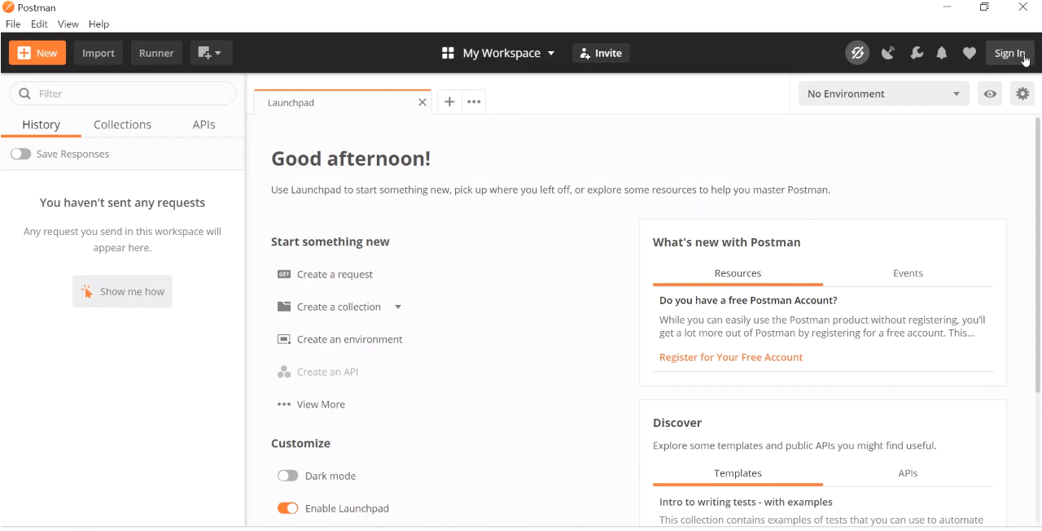Click the "Do you have a free Postman Account?" heading
The height and width of the screenshot is (531, 1042).
point(748,300)
